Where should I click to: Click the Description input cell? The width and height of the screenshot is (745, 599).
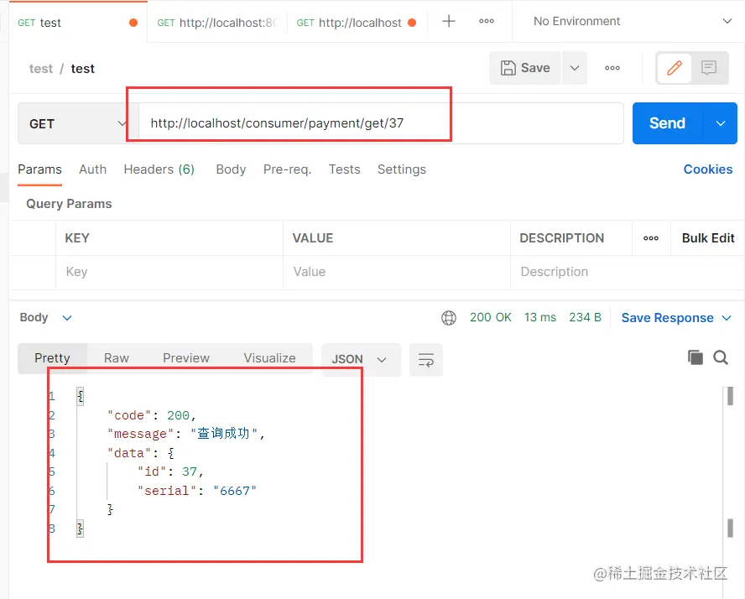pos(628,272)
